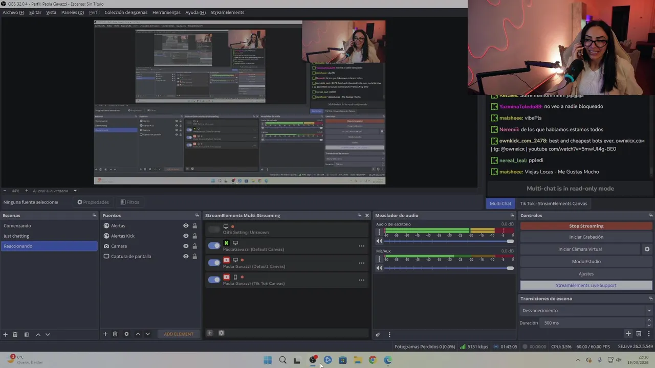This screenshot has height=368, width=655.
Task: Open scene transition properties dots menu
Action: pyautogui.click(x=649, y=334)
